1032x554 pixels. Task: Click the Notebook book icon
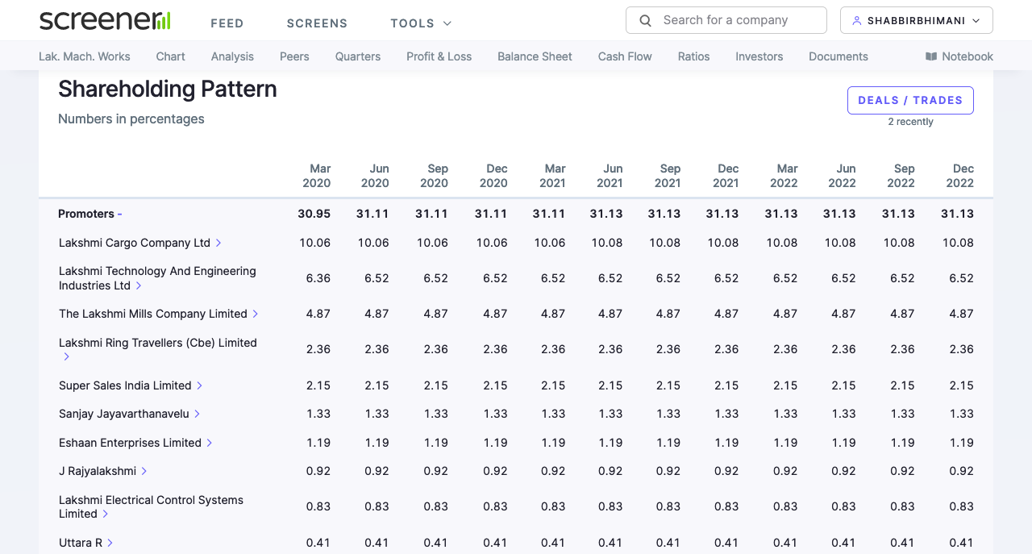[x=931, y=56]
